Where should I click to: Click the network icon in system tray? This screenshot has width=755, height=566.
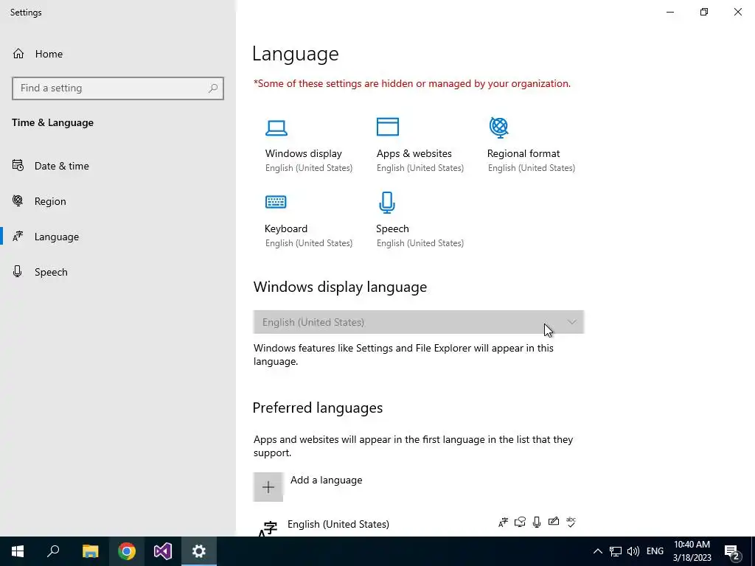pos(616,551)
